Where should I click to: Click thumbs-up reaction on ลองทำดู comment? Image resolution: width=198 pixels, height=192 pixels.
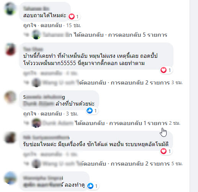coord(90,186)
